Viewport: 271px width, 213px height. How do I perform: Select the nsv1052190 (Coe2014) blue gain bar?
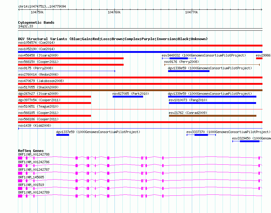[x=140, y=52]
